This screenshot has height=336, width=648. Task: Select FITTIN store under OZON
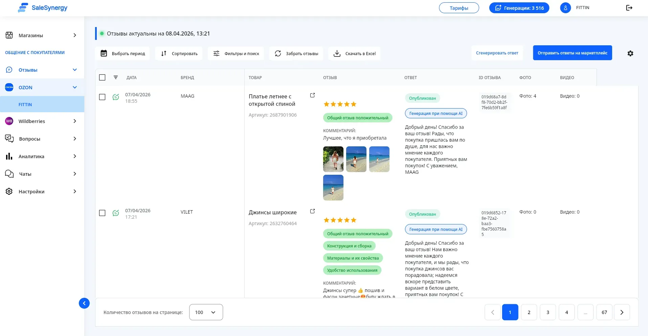point(25,105)
